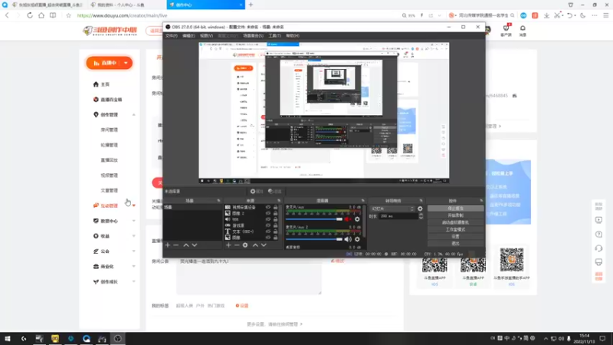Expand the 创作成长 sidebar section
The width and height of the screenshot is (613, 345).
pyautogui.click(x=133, y=281)
